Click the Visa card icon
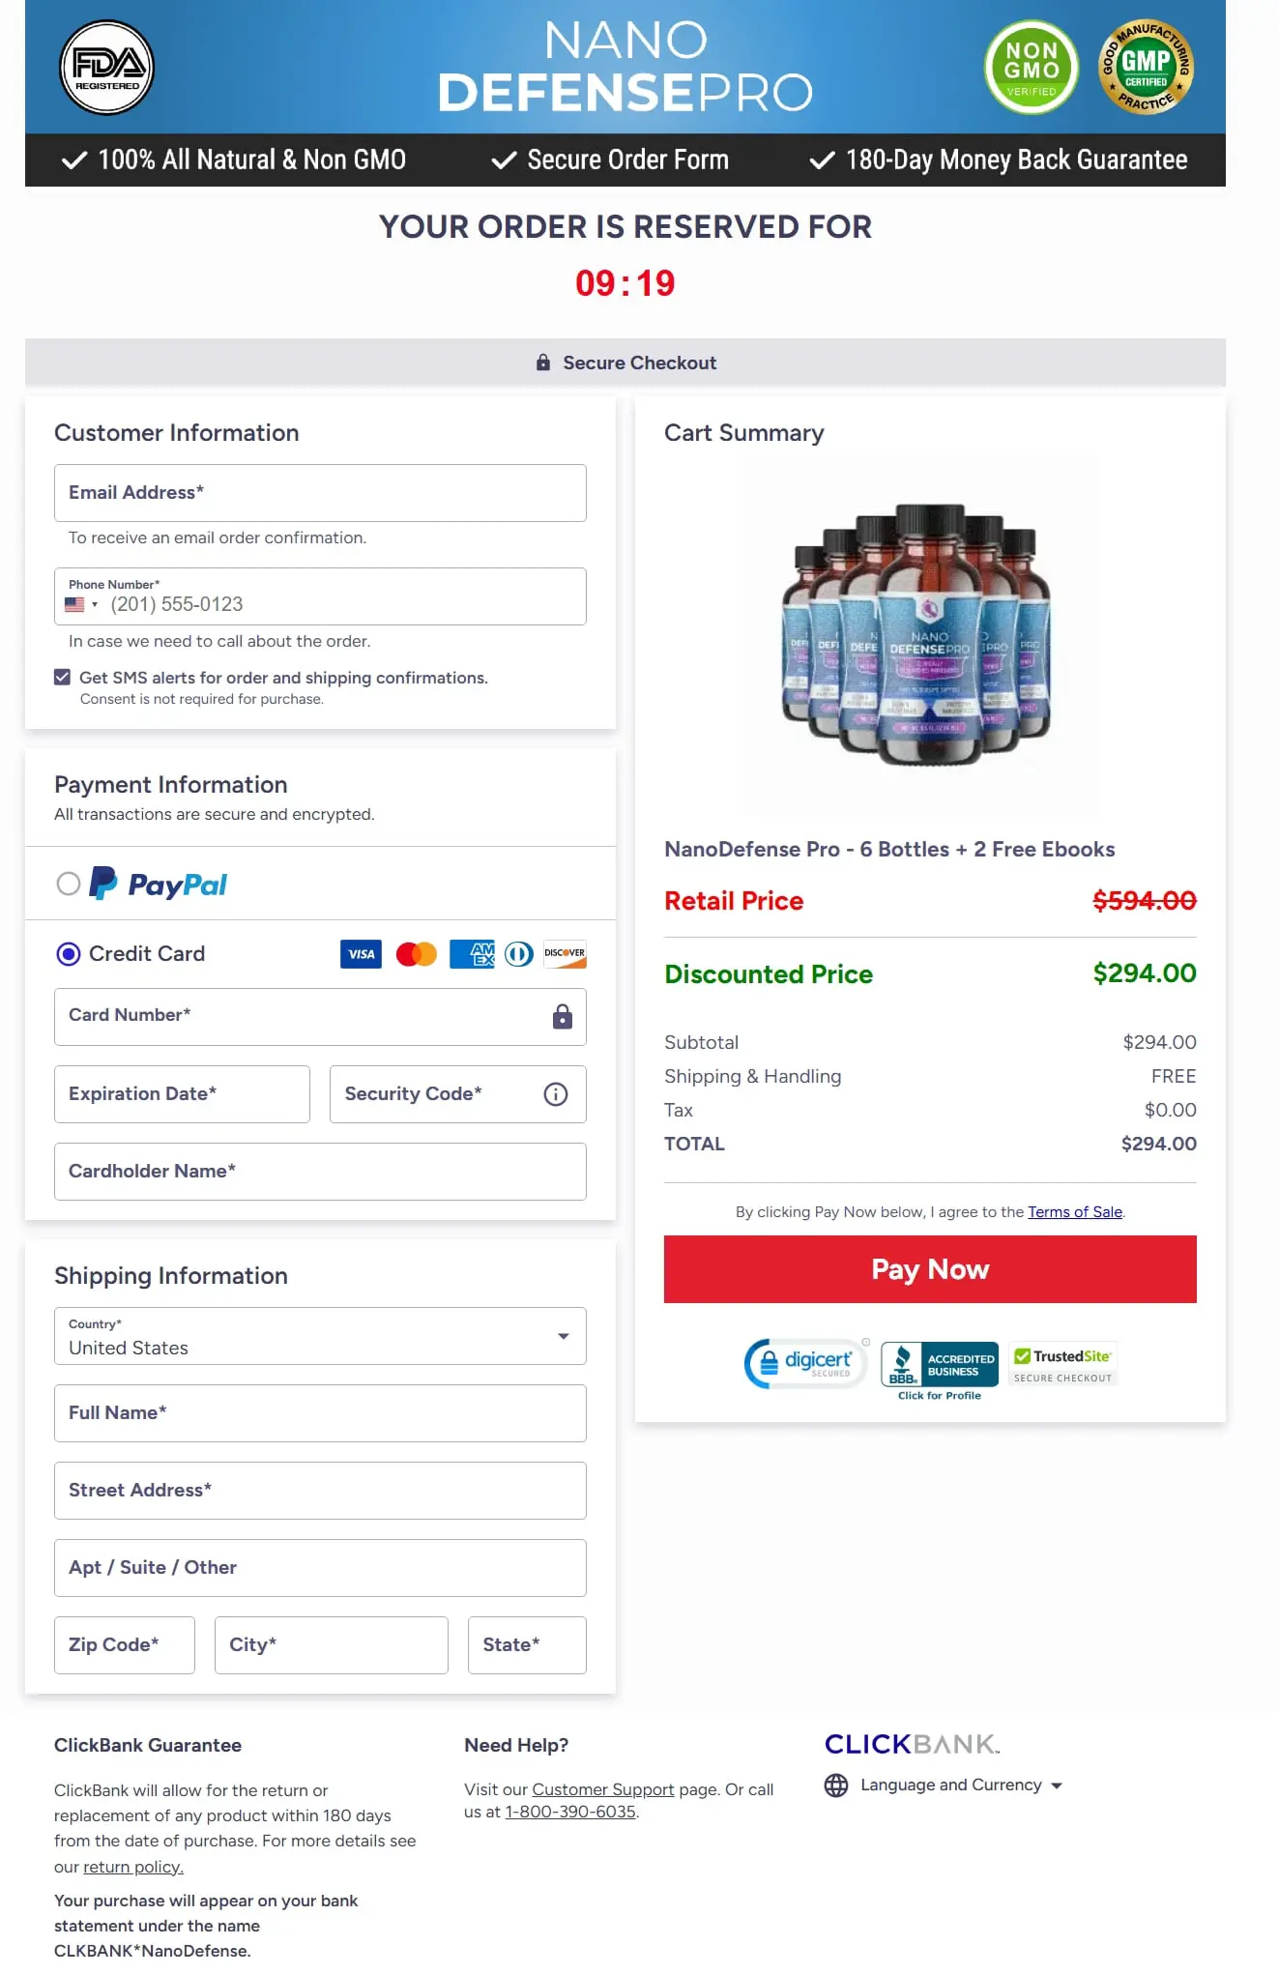The height and width of the screenshot is (1974, 1279). click(361, 954)
